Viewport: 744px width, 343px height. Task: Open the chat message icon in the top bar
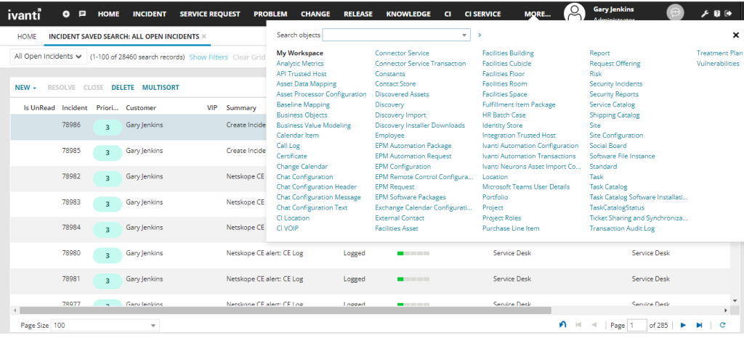82,15
